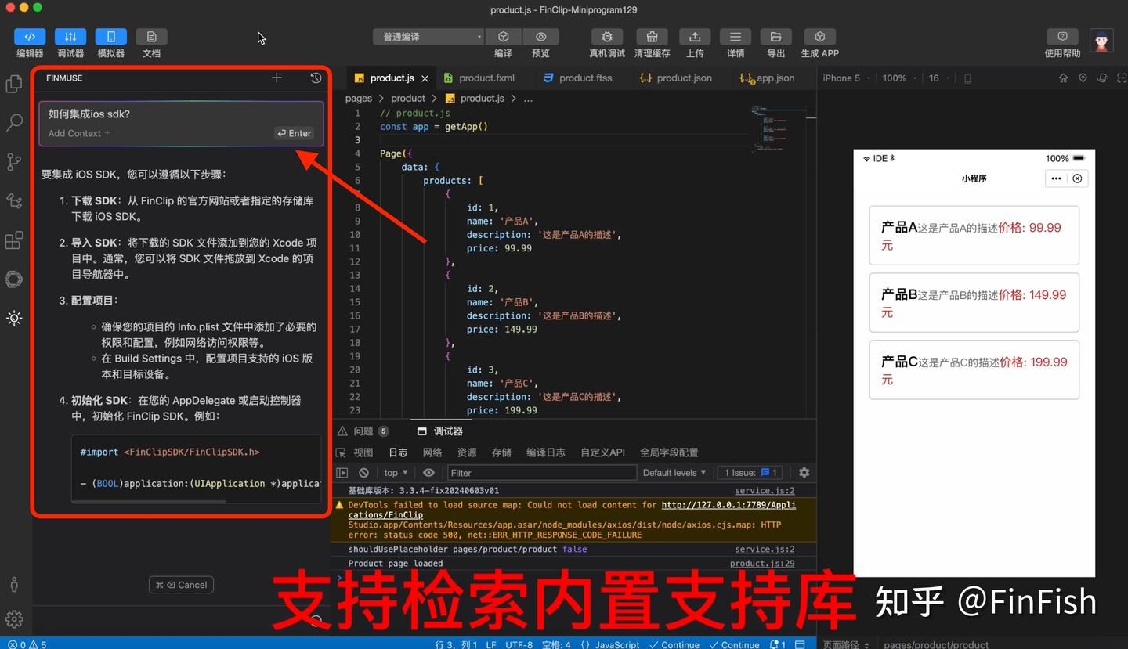Click the 预览 preview eye icon
The image size is (1128, 649).
coord(541,37)
